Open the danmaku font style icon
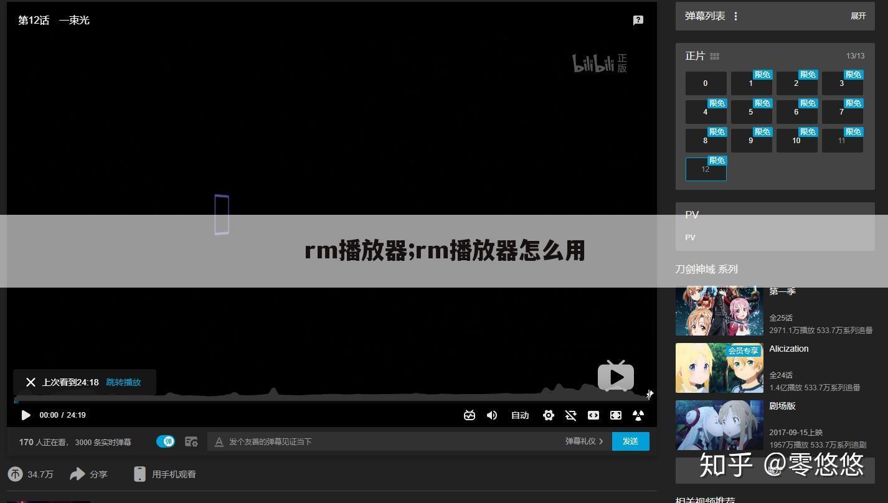The width and height of the screenshot is (888, 503). click(219, 442)
